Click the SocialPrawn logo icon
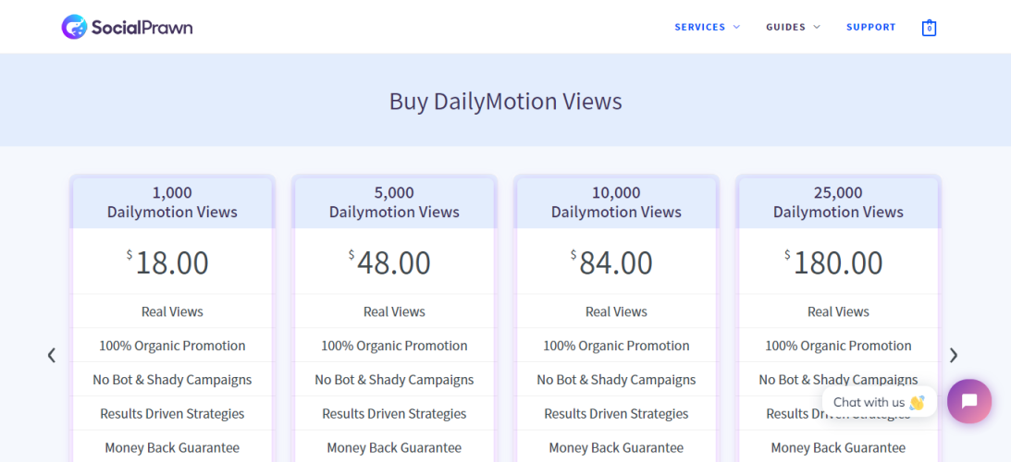 (74, 27)
